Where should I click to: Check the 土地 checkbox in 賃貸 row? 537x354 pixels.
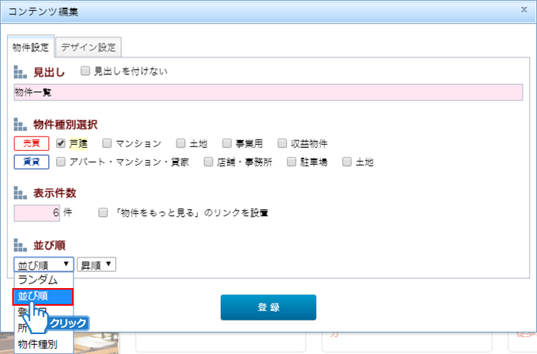pyautogui.click(x=347, y=162)
